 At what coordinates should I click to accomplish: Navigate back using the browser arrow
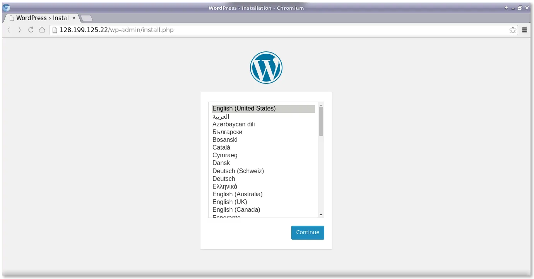[9, 30]
